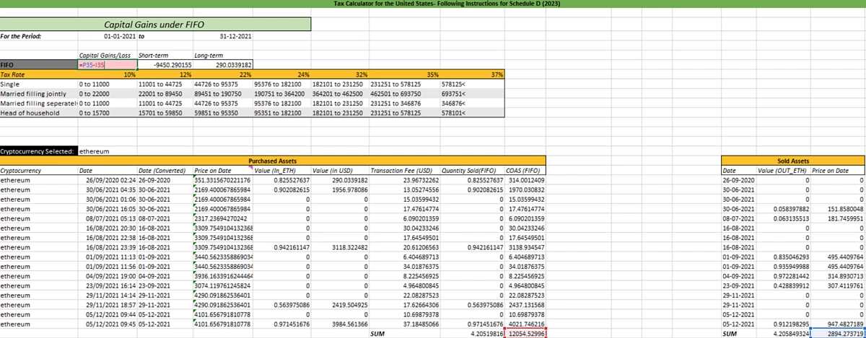Click the '190751 to 364200' bracket cell
Image resolution: width=866 pixels, height=338 pixels.
[x=281, y=94]
